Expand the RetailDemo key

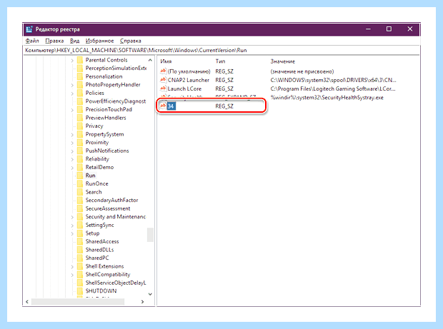tap(72, 168)
